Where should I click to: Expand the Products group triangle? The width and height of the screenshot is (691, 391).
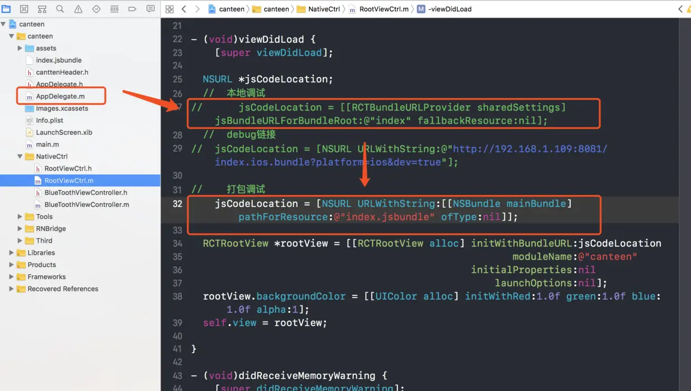coord(12,265)
